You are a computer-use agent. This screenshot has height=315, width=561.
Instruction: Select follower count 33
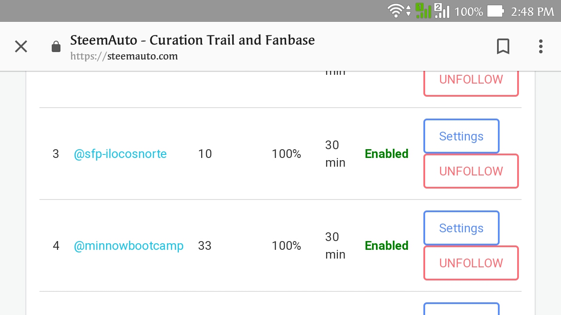205,246
